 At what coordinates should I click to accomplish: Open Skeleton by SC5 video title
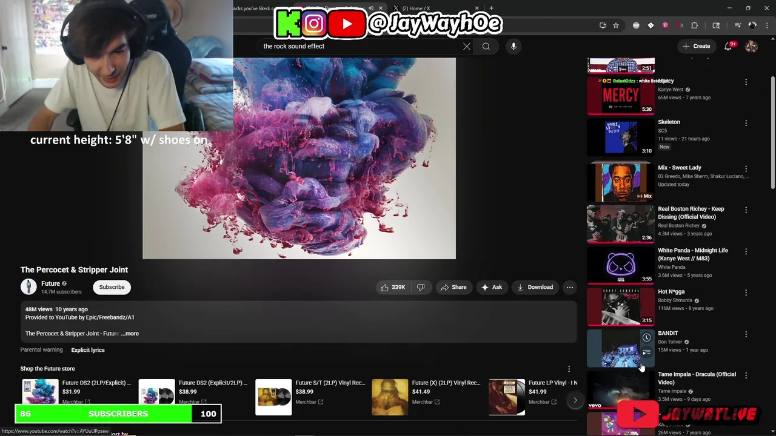[x=669, y=122]
